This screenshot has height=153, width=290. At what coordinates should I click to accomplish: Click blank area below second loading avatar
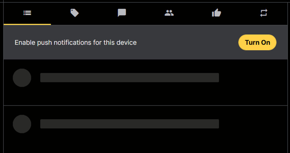[x=22, y=143]
